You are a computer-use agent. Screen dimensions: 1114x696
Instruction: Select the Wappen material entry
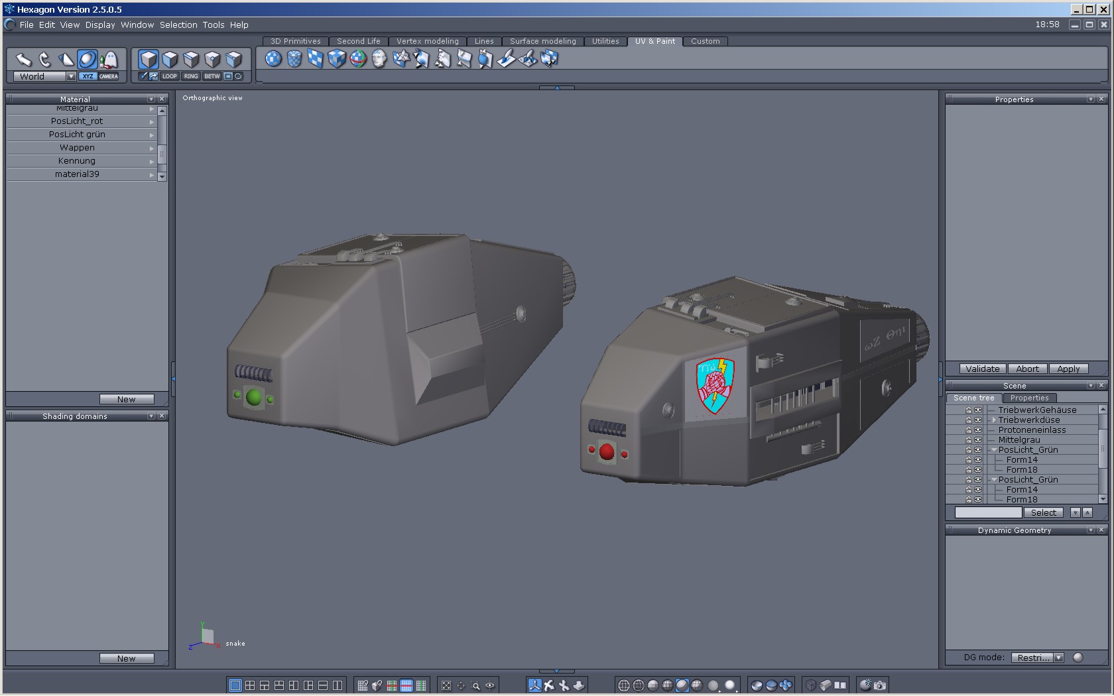[x=77, y=148]
